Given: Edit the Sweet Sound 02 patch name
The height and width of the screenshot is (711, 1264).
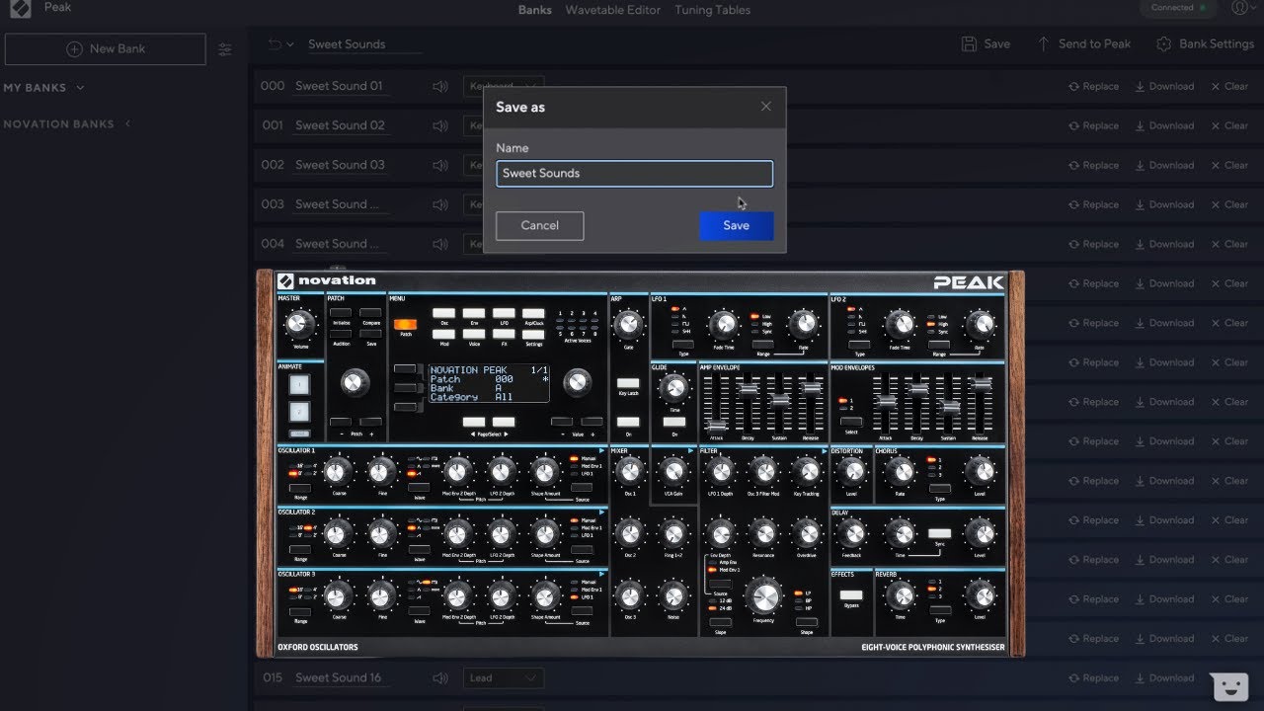Looking at the screenshot, I should click(x=341, y=126).
